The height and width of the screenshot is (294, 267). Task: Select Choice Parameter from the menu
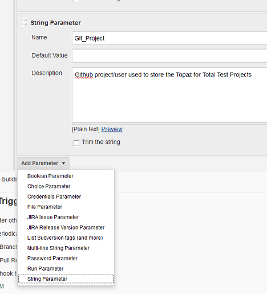coord(48,186)
